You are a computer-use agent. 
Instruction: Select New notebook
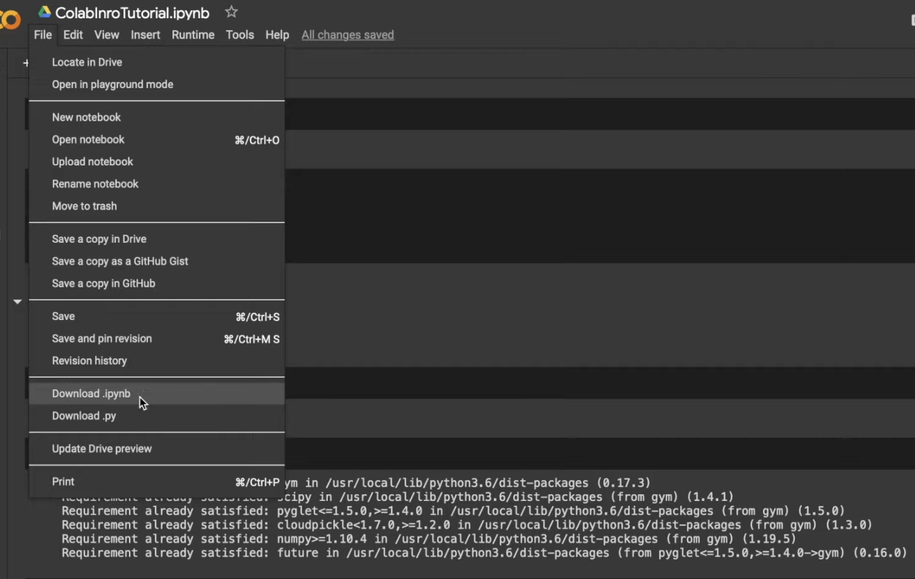[x=157, y=117]
